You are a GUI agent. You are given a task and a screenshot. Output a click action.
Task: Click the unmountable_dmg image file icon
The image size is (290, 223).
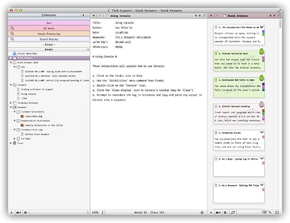coord(23,116)
